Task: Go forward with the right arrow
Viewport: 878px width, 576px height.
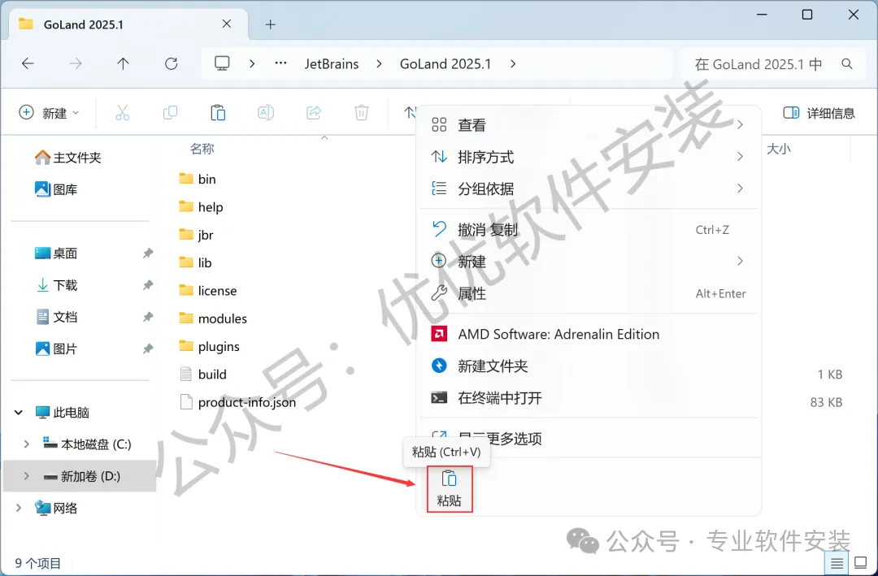Action: pyautogui.click(x=76, y=64)
